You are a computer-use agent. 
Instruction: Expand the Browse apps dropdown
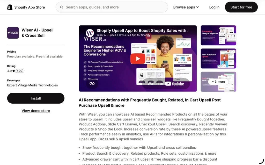click(186, 7)
